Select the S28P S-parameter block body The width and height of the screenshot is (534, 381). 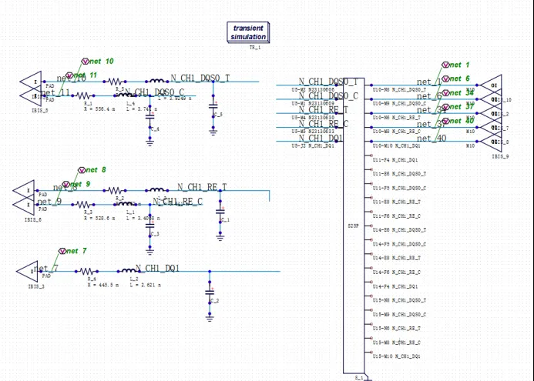(x=354, y=226)
